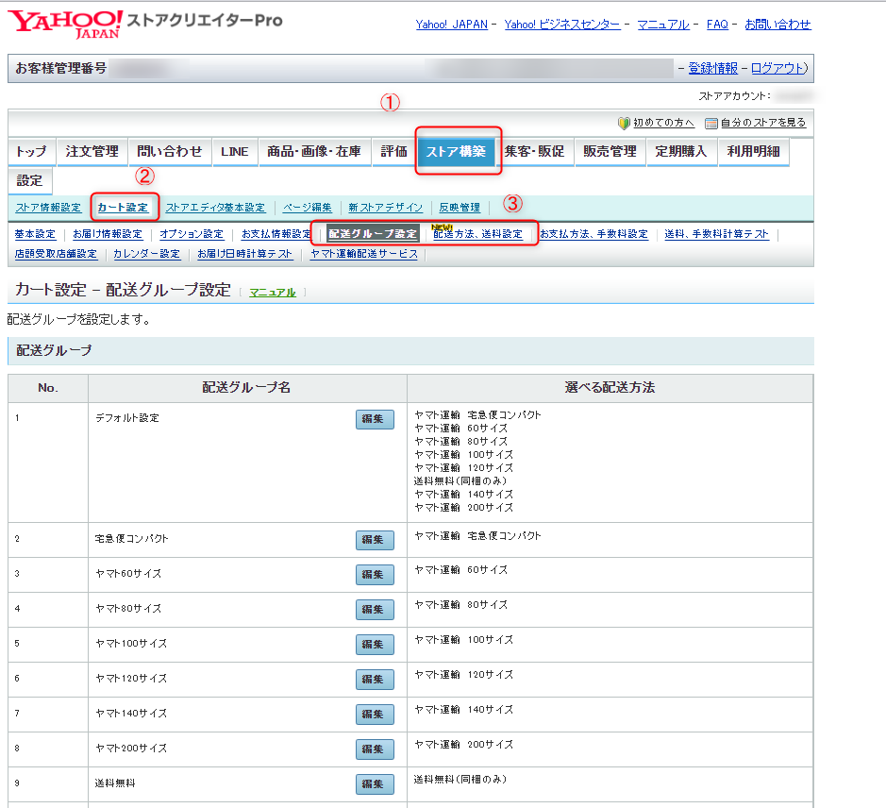Switch to the 注文管理 tab
886x808 pixels.
point(92,151)
